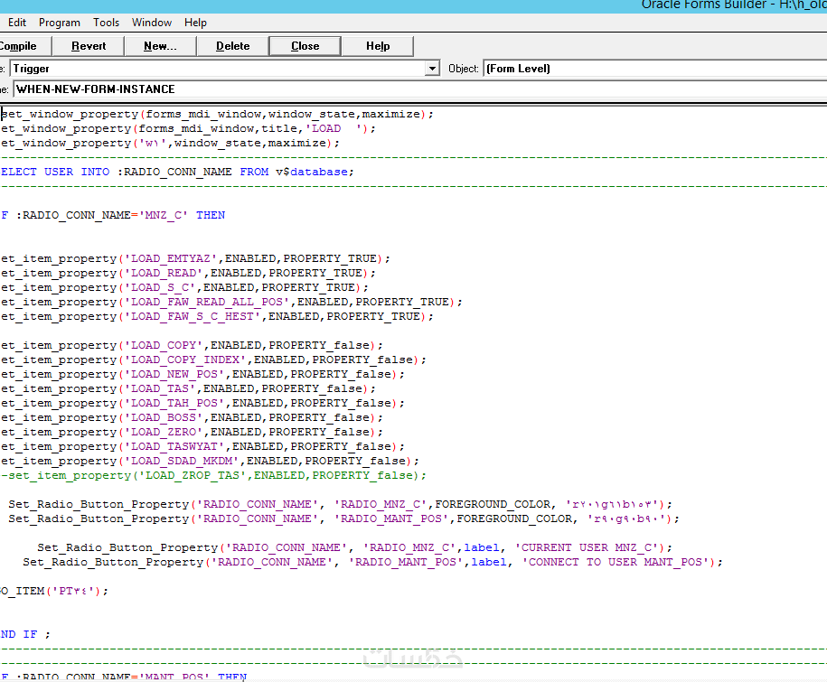Click the RADIO_MNZ_C FOREGROUND_COLOR line
The height and width of the screenshot is (682, 827).
point(340,504)
